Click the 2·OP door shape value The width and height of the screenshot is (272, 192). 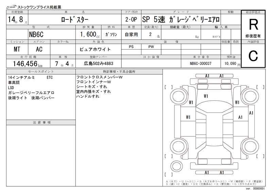(x=131, y=19)
